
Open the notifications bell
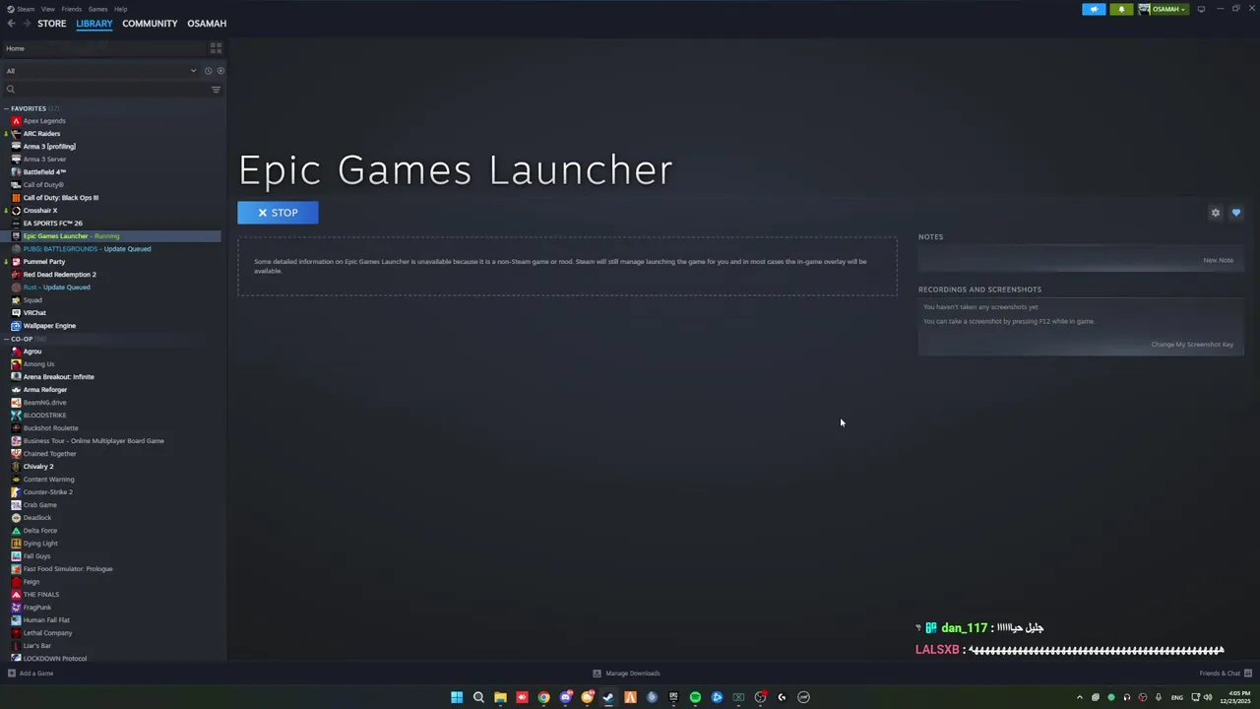[1121, 9]
